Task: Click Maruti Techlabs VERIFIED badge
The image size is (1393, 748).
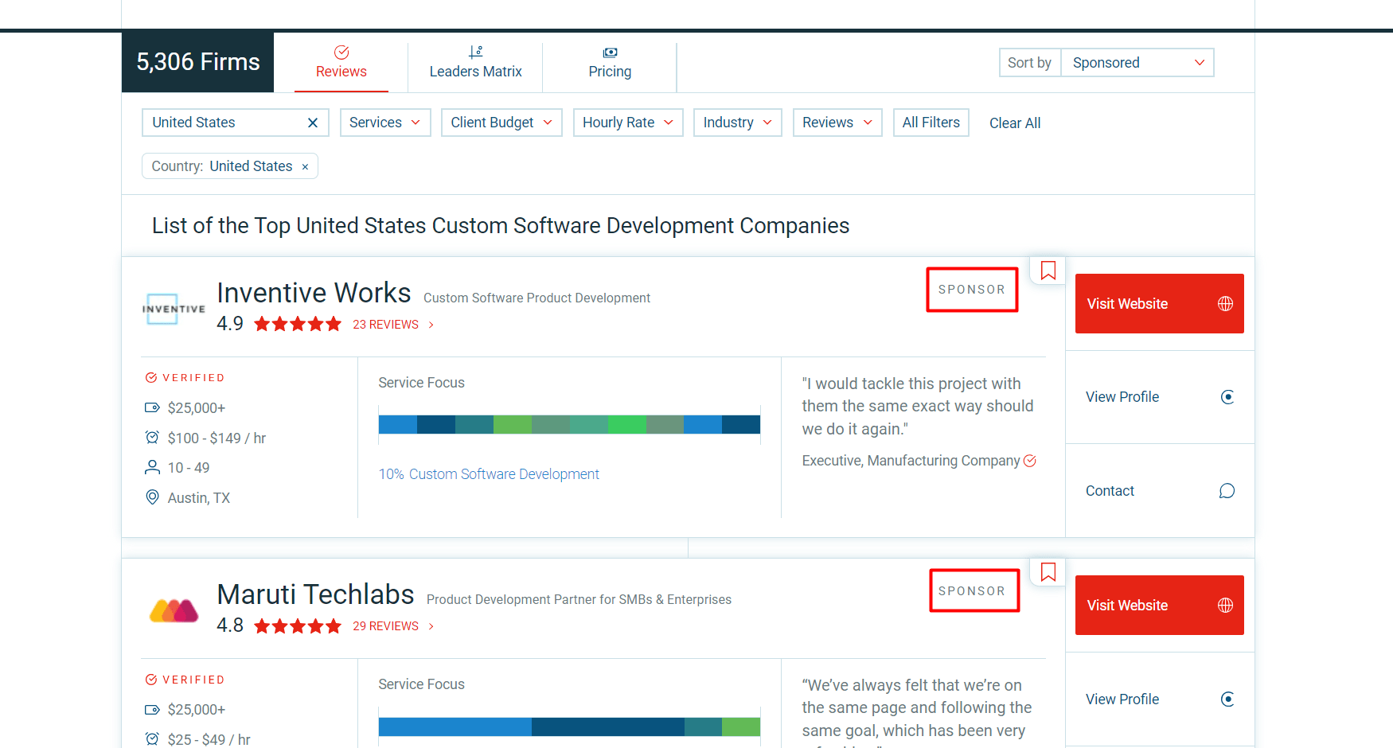Action: tap(185, 680)
